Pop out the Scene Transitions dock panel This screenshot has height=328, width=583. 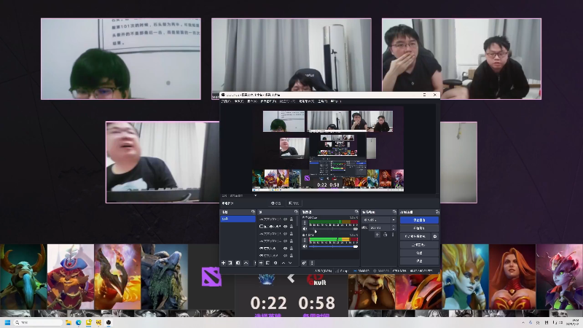pyautogui.click(x=394, y=212)
